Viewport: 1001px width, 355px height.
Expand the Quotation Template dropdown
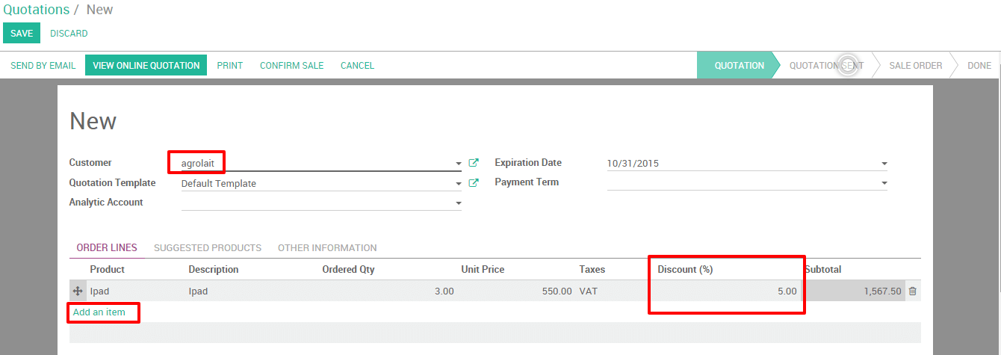click(x=458, y=184)
